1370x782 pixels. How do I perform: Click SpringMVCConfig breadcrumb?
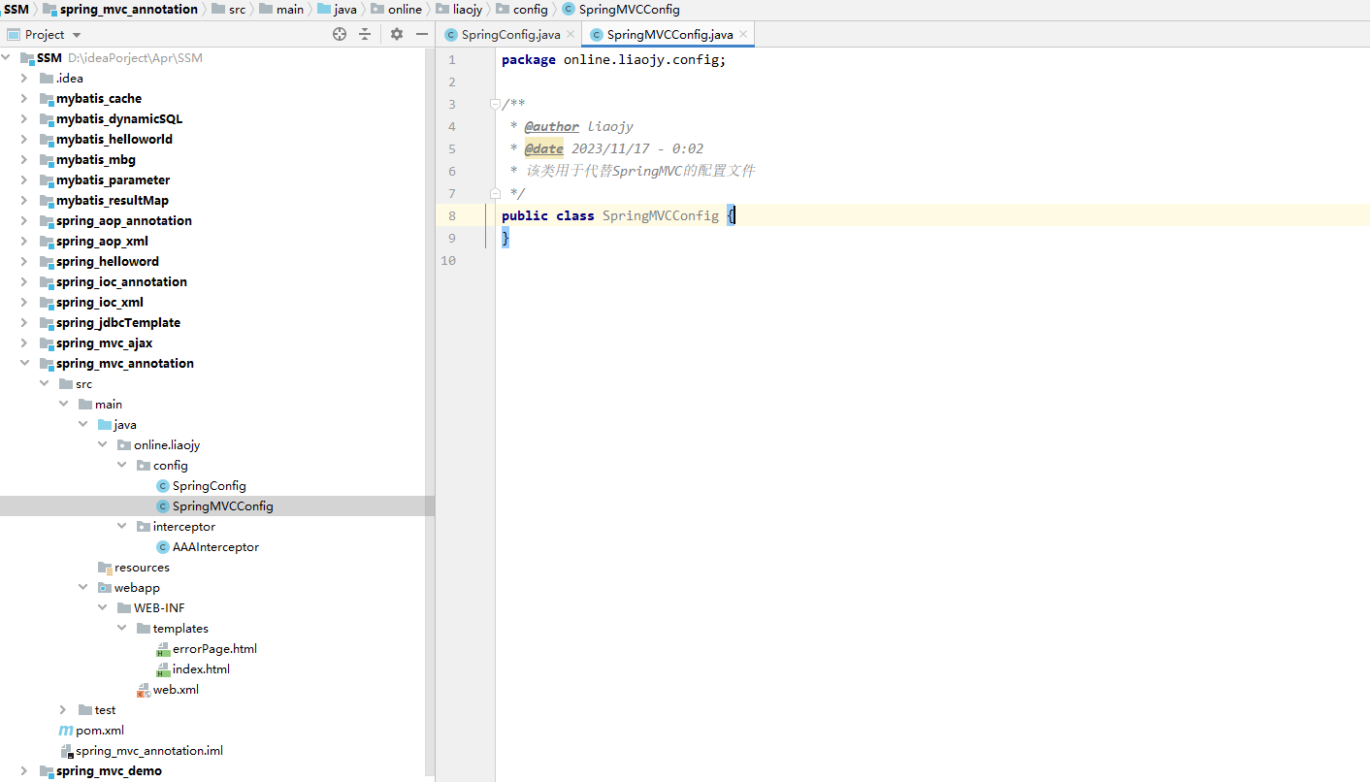point(621,9)
